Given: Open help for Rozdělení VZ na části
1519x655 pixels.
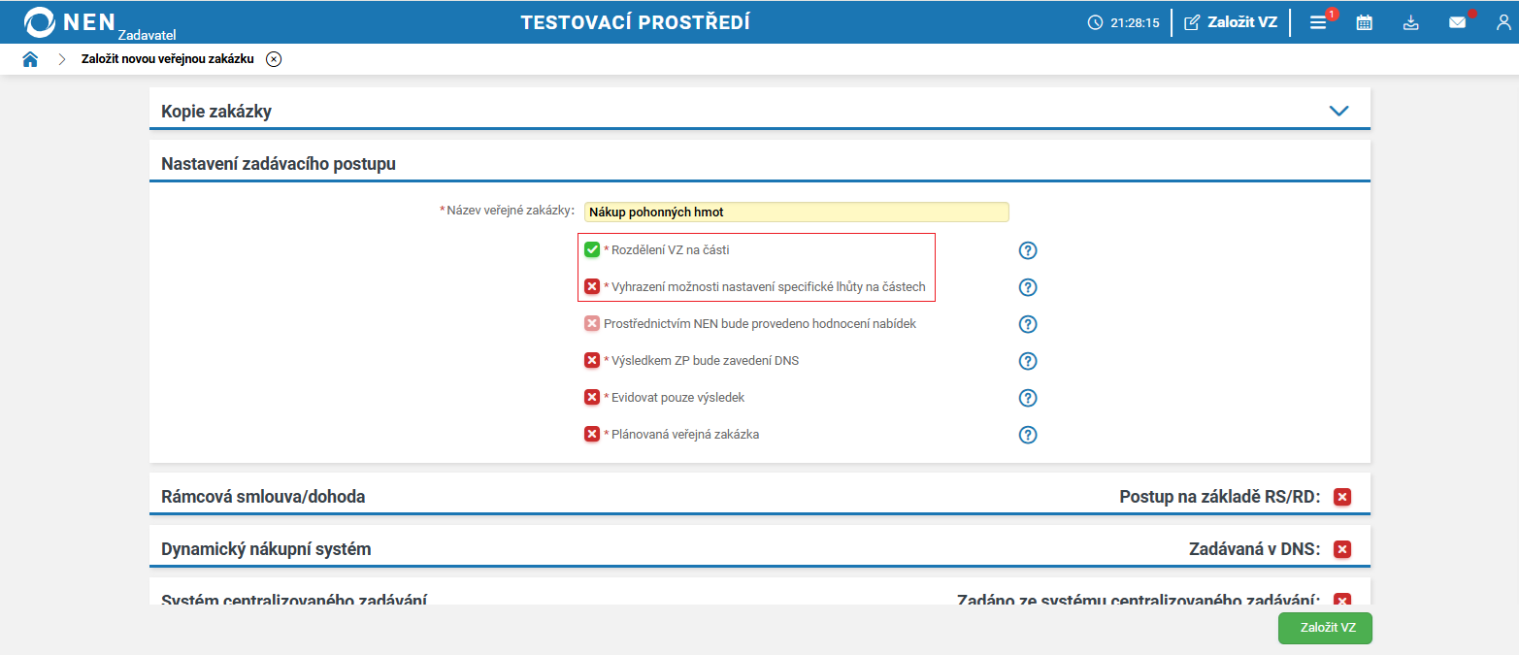Looking at the screenshot, I should click(x=1027, y=249).
